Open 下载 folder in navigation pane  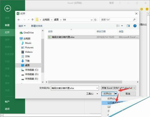coord(25,61)
